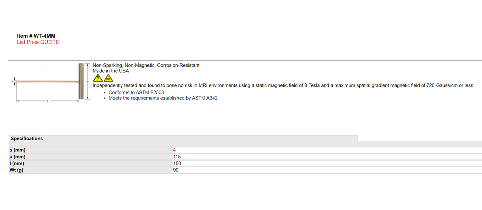
Task: Click the wrench handle in the diagram
Action: [81, 81]
